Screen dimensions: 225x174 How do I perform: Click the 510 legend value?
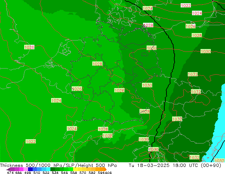pyautogui.click(x=37, y=173)
